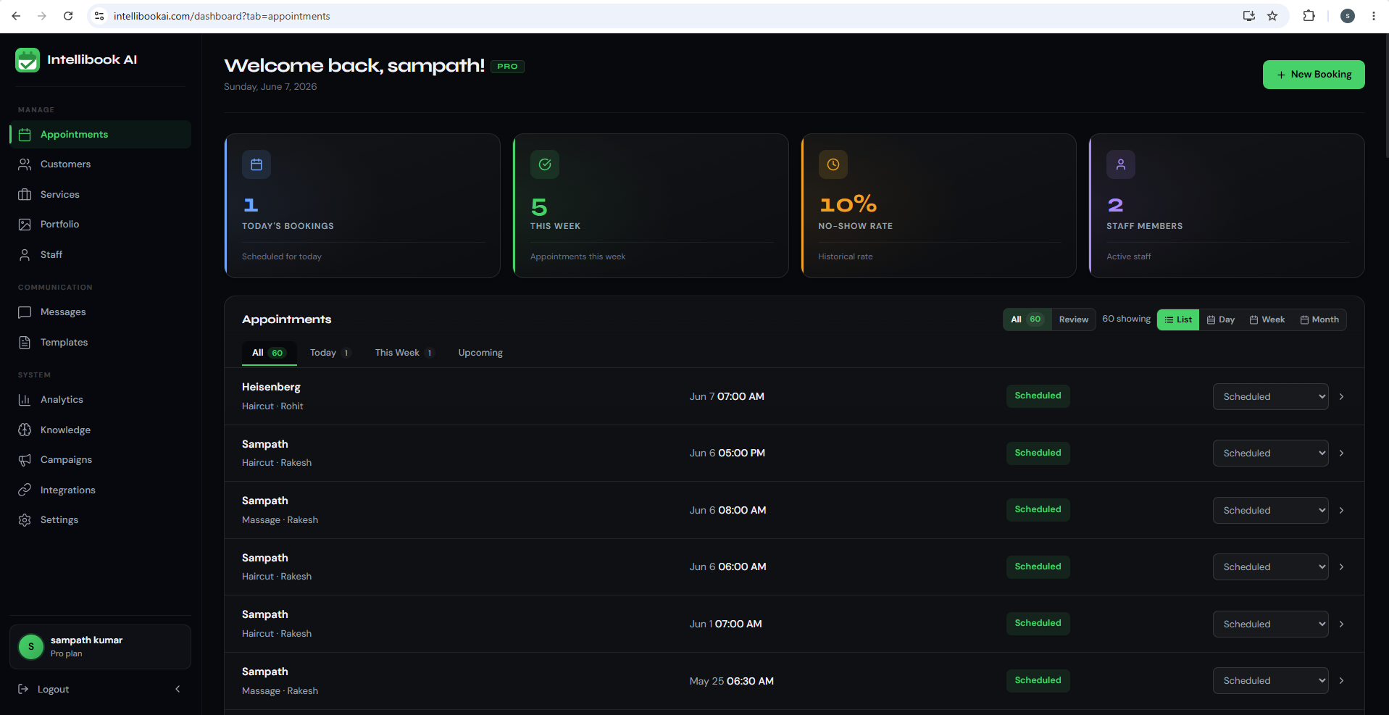Open status dropdown for May 25 appointment
1389x715 pixels.
coord(1271,681)
